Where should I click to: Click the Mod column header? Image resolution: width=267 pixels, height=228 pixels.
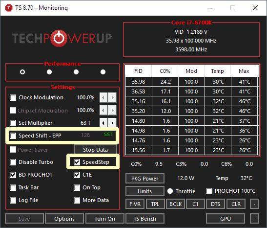point(191,71)
